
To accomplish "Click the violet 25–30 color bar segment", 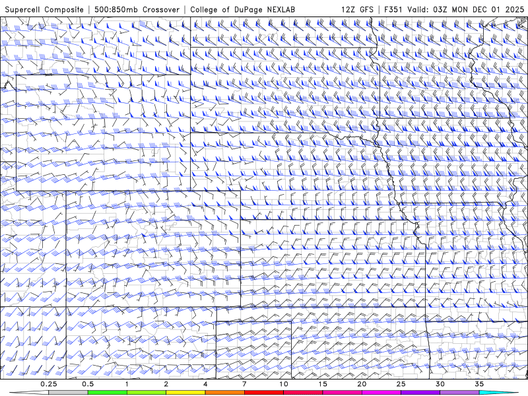I will (x=420, y=393).
